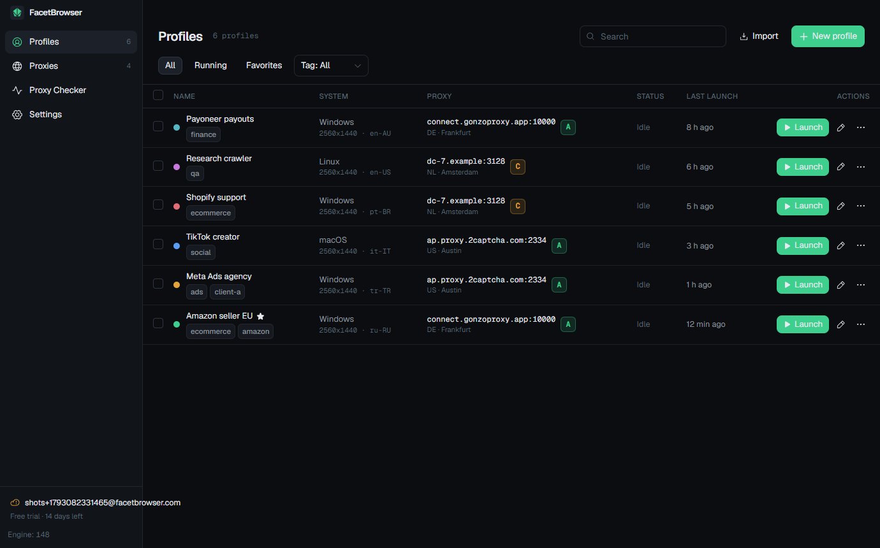Open more actions for Shopify support
The width and height of the screenshot is (880, 548).
[x=861, y=206]
